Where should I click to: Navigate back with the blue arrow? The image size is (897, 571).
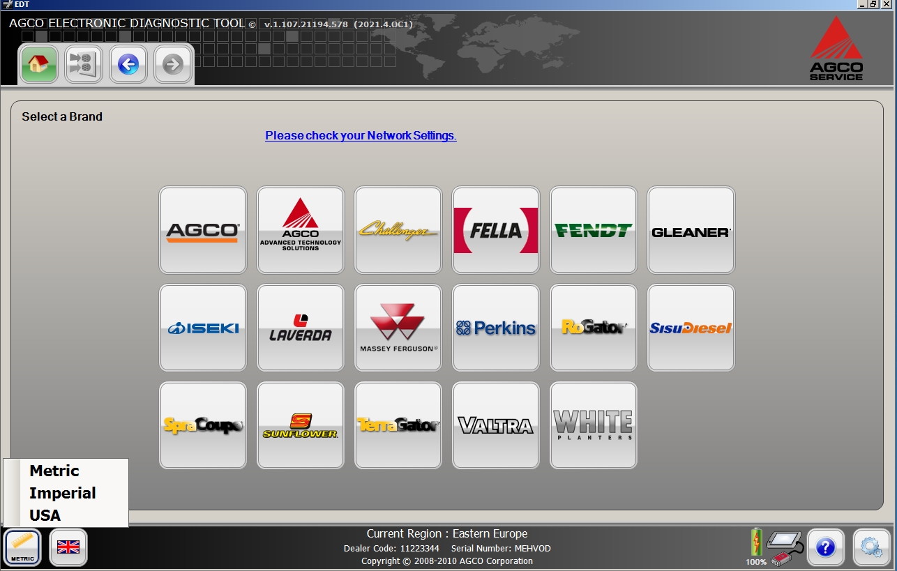[x=128, y=65]
